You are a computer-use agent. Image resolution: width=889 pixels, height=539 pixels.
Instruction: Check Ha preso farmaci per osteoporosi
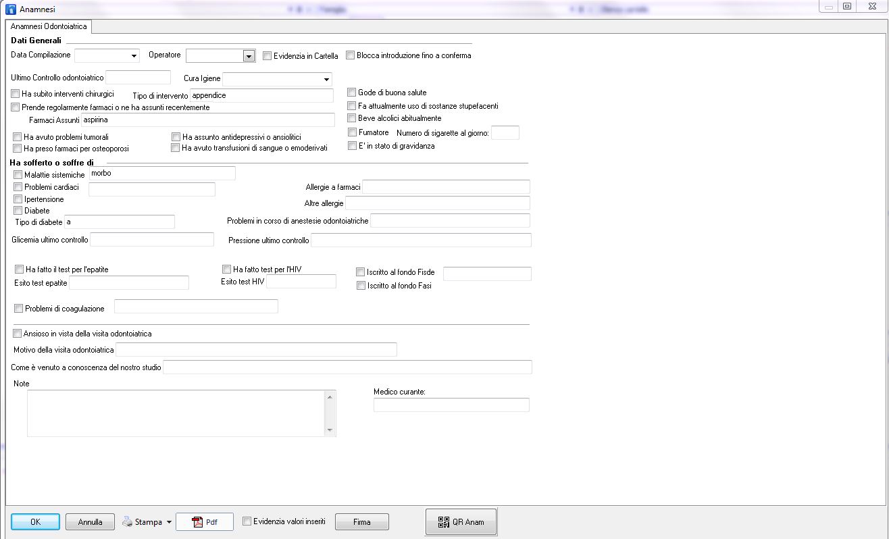tap(18, 148)
